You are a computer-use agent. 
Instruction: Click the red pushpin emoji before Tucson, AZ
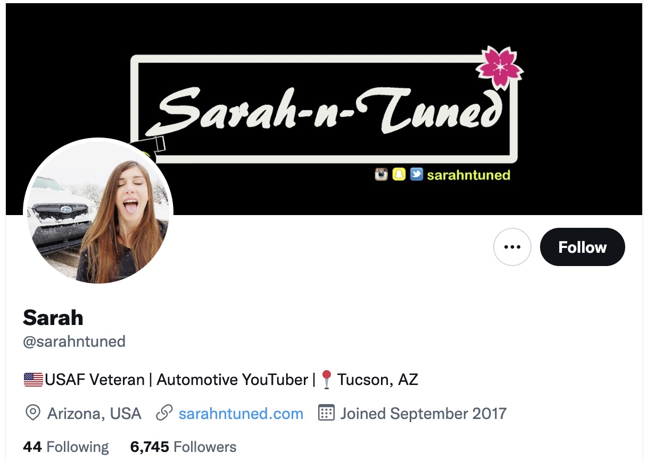(x=327, y=380)
